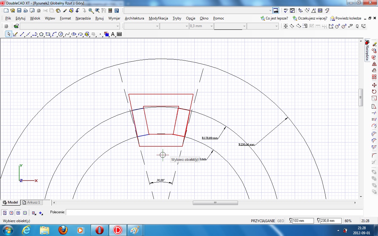
Task: Select the Rotate tool in right sidebar
Action: tap(374, 92)
